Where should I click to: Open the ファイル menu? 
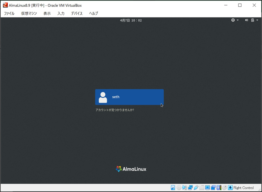[9, 13]
